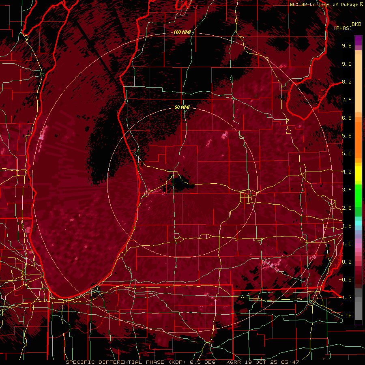The image size is (365, 365).
Task: Click the 1.8 scale value
Action: 347,226
